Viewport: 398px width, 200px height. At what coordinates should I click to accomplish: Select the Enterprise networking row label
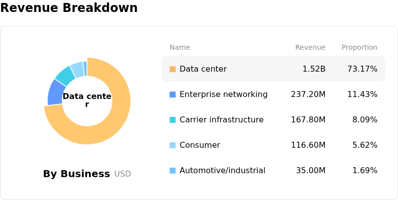[224, 95]
